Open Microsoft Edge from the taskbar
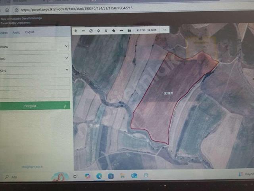The height and width of the screenshot is (191, 254). pos(99,176)
